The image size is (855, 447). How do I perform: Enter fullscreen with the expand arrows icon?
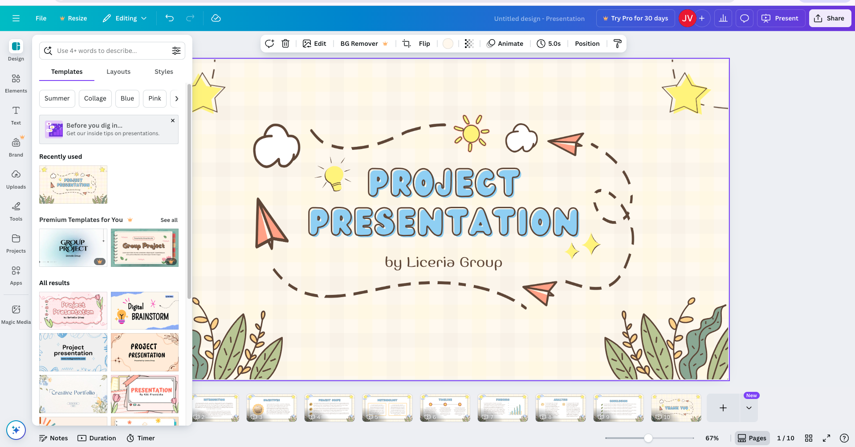coord(826,438)
